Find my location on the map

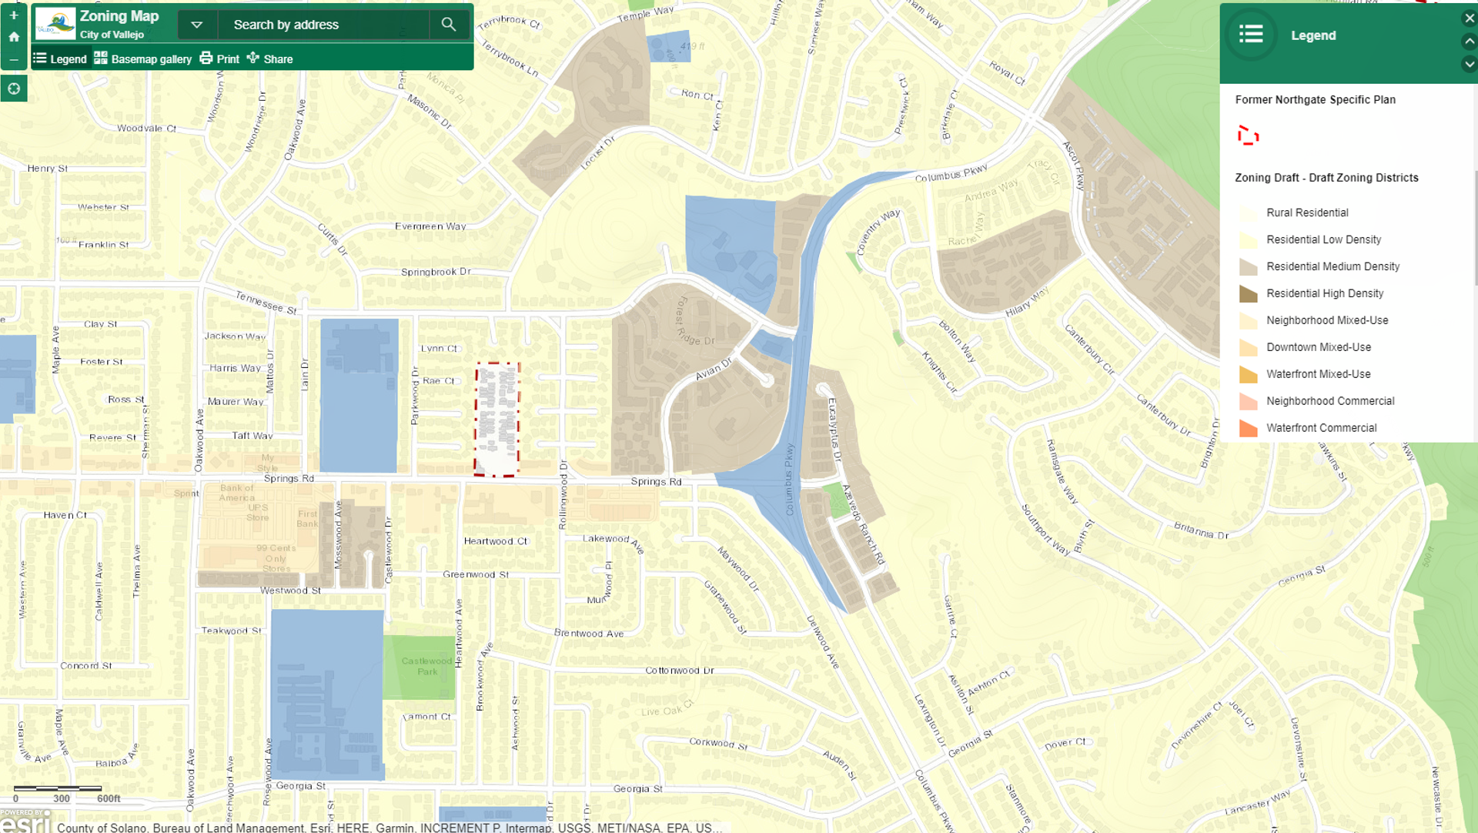14,89
